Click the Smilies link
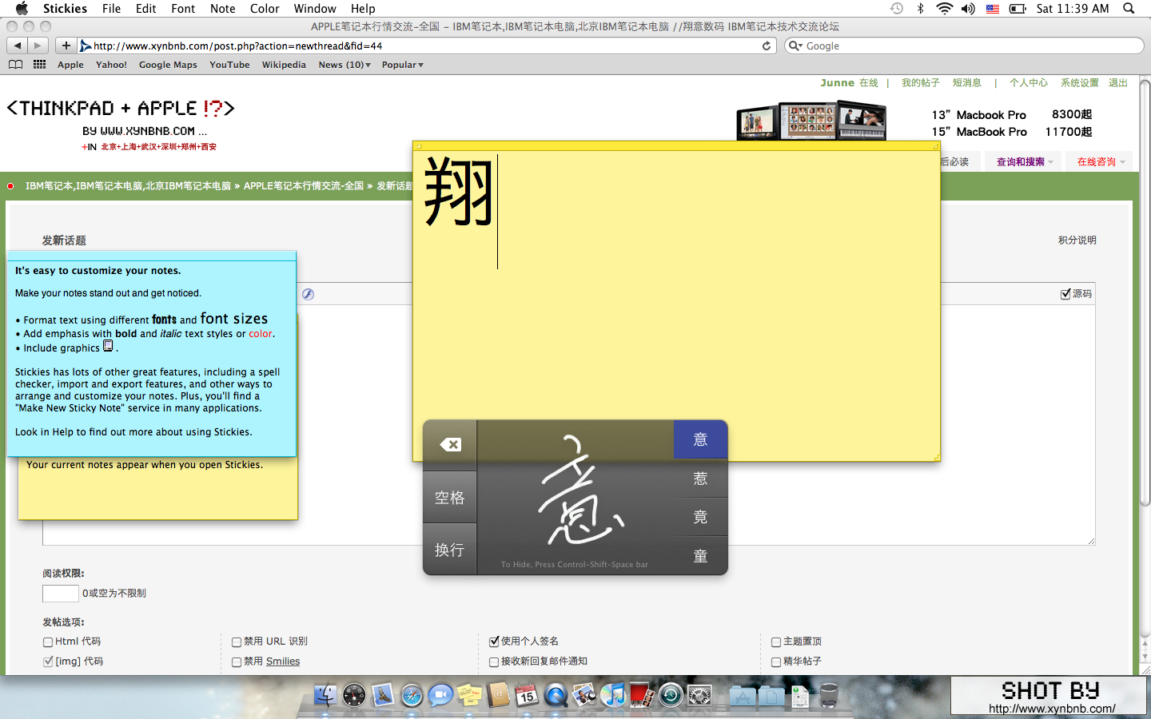The height and width of the screenshot is (719, 1151). tap(283, 661)
